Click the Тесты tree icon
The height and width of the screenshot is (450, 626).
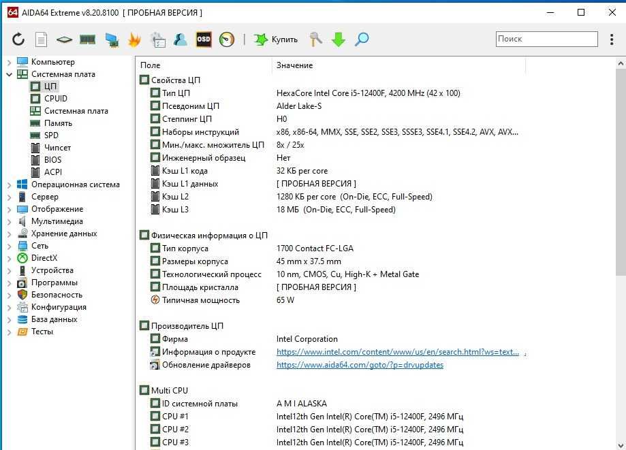[x=22, y=332]
